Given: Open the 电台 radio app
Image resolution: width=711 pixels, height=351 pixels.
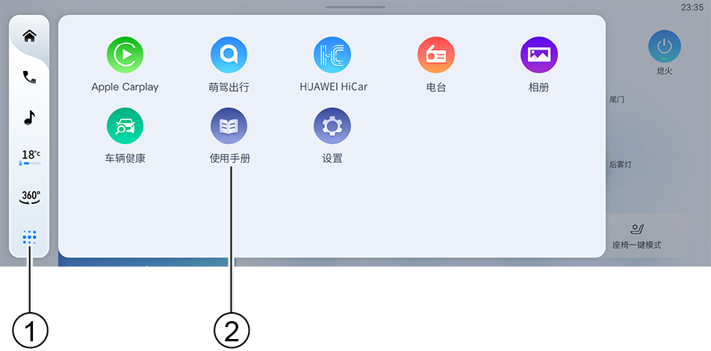Looking at the screenshot, I should point(435,55).
